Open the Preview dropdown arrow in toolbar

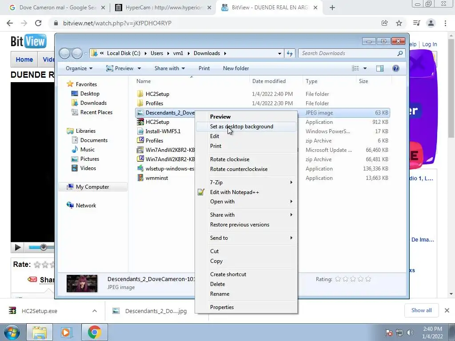(x=139, y=68)
